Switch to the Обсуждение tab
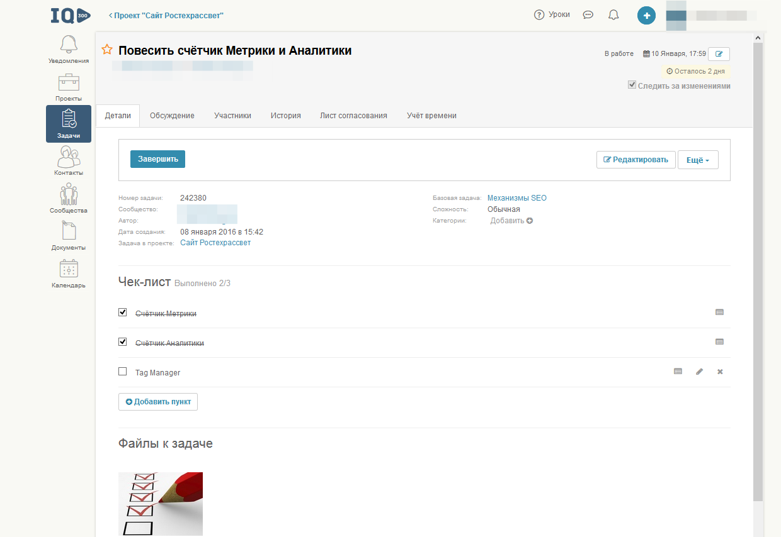 172,116
